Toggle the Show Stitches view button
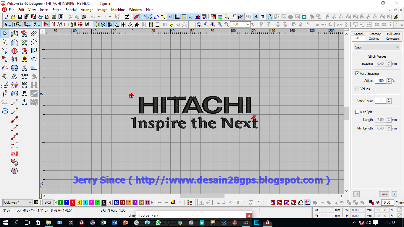The width and height of the screenshot is (404, 227). [143, 17]
